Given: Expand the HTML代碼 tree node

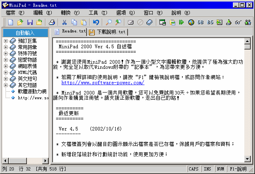Looking at the screenshot, I should click(6, 72).
